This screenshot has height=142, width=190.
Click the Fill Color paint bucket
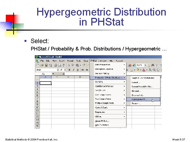click(x=138, y=70)
